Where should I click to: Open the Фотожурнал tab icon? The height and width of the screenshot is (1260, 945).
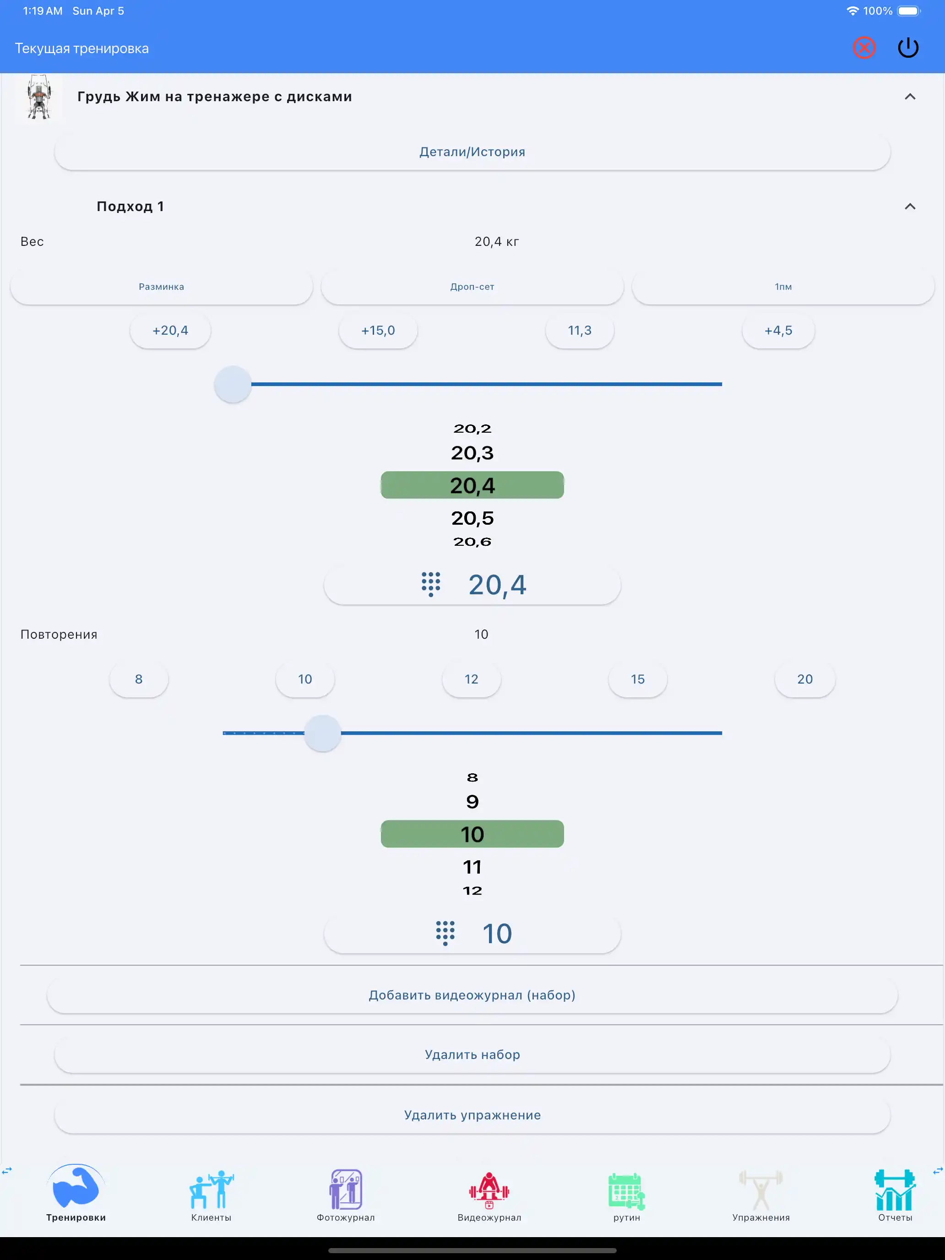click(x=346, y=1190)
